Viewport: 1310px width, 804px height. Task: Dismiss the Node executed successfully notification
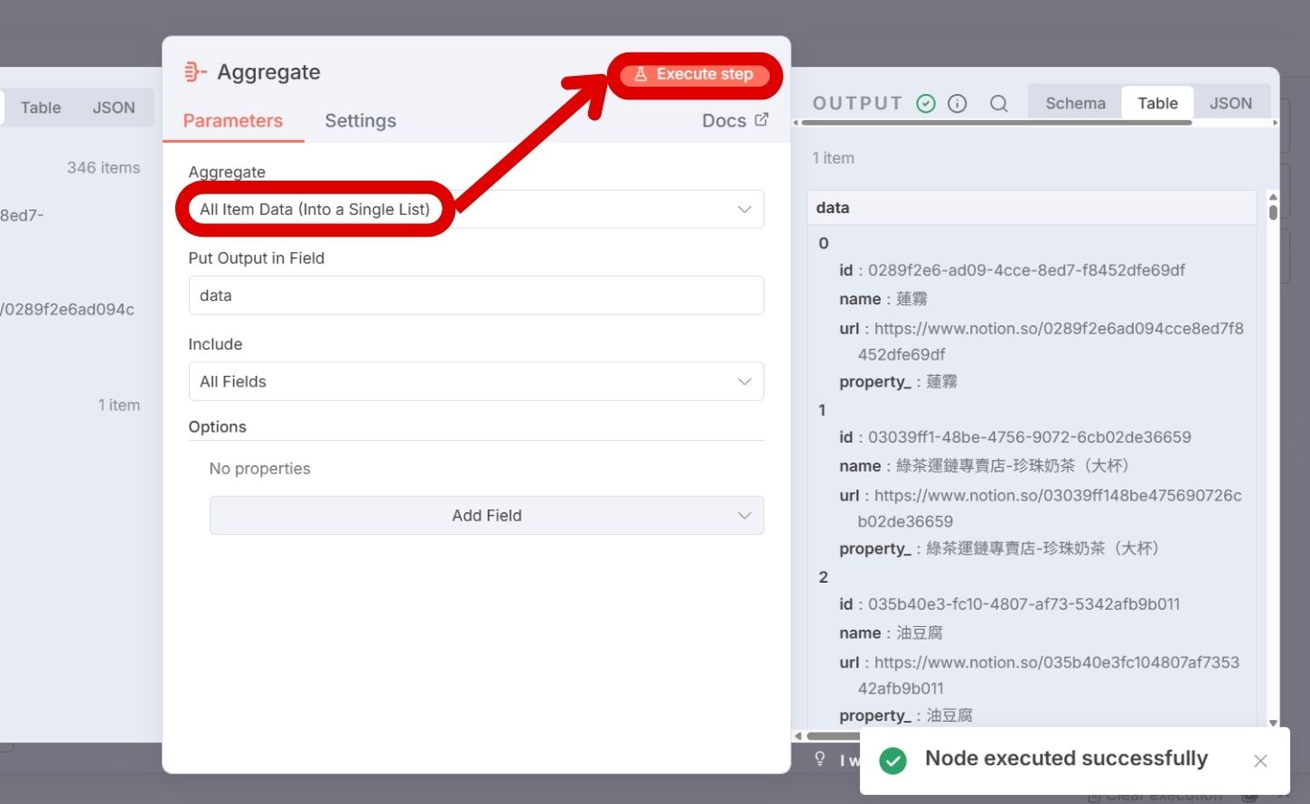(1260, 761)
